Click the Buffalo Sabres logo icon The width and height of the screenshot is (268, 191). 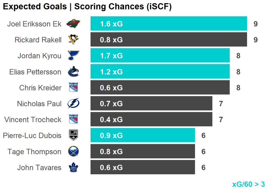[x=73, y=152]
